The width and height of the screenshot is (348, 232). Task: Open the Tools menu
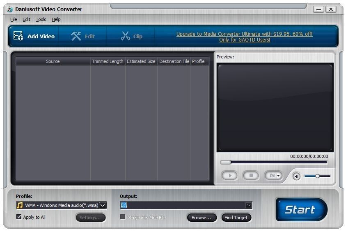pos(41,20)
